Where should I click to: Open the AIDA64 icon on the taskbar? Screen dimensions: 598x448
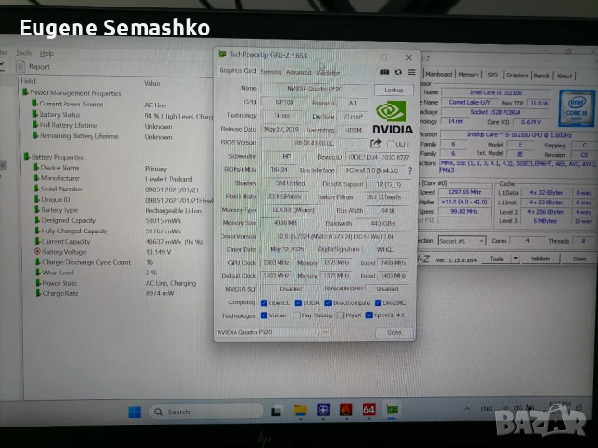click(368, 410)
